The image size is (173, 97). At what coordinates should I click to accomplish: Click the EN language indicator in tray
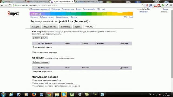click(x=150, y=94)
